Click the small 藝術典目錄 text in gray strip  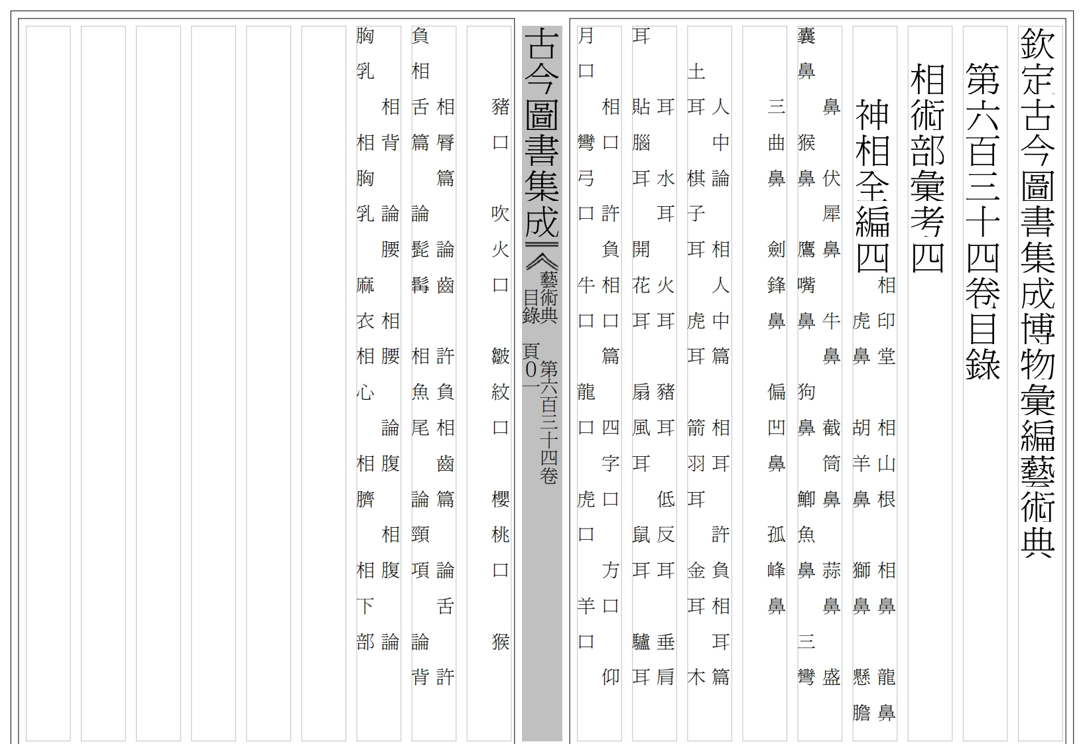[x=541, y=296]
